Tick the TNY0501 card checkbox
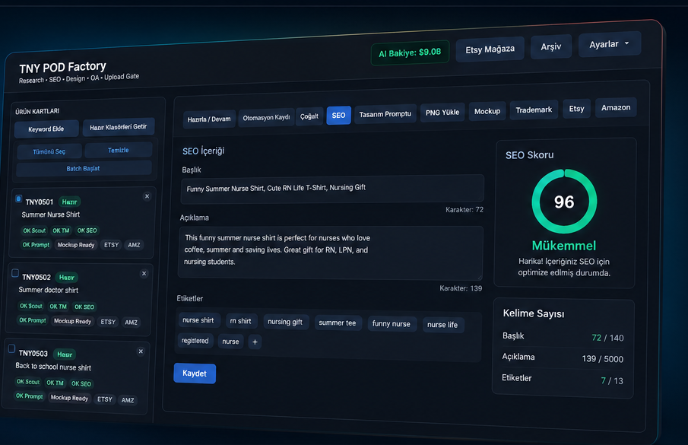Viewport: 688px width, 445px height. coord(18,199)
